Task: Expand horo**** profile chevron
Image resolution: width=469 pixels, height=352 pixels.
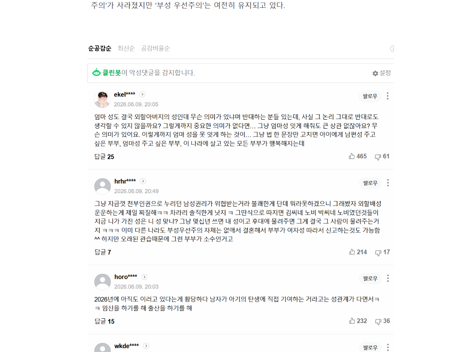Action: (x=144, y=277)
